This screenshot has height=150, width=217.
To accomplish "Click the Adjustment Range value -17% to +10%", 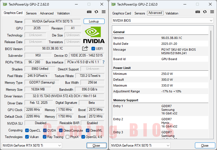I will [171, 91].
